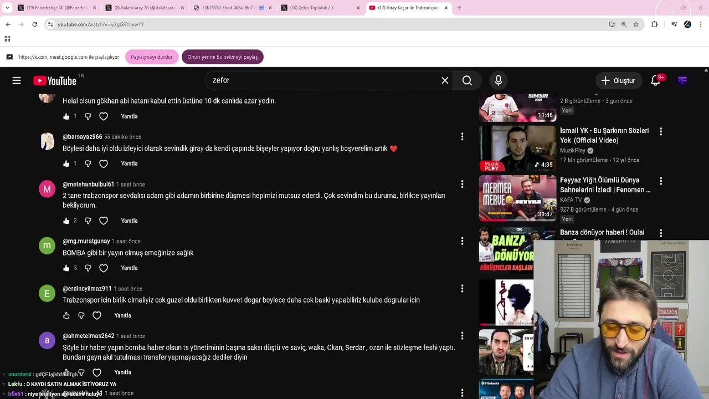Image resolution: width=709 pixels, height=399 pixels.
Task: Click the address bar URL
Action: pos(101,24)
